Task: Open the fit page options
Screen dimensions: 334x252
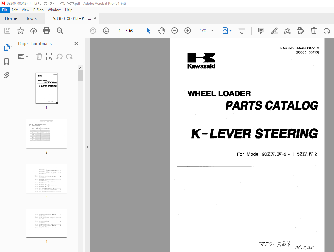Action: [227, 31]
